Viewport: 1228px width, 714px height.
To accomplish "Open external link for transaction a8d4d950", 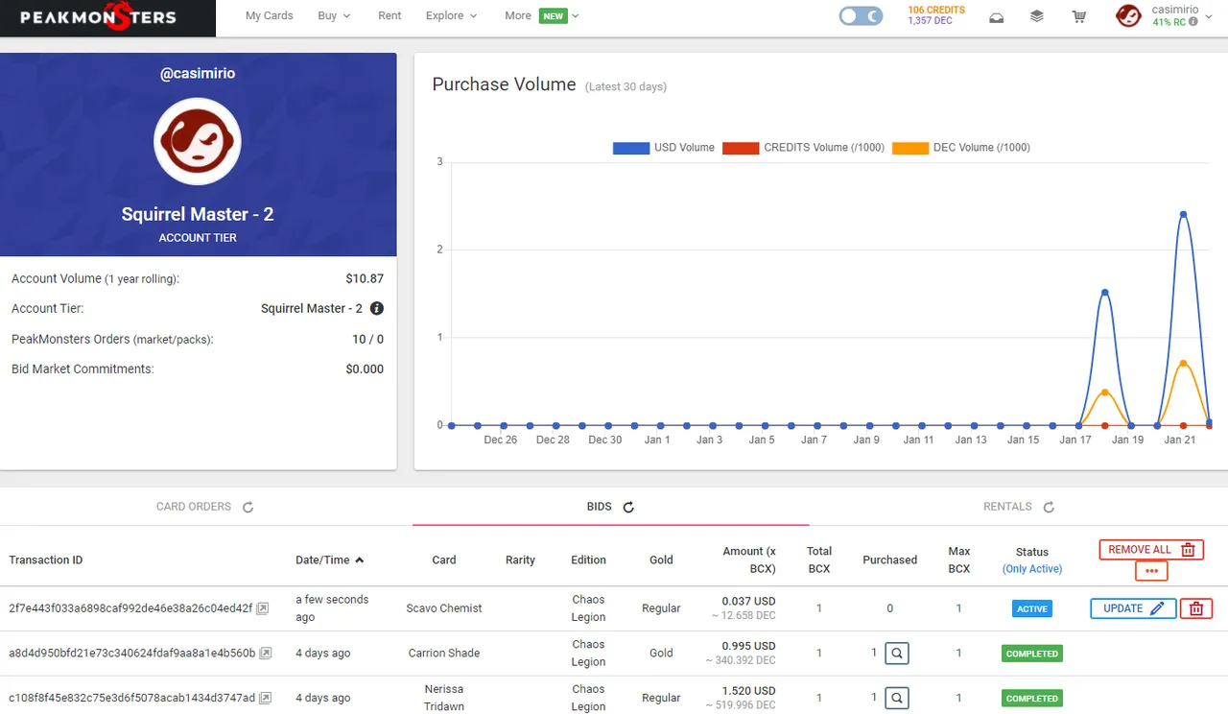I will [266, 654].
